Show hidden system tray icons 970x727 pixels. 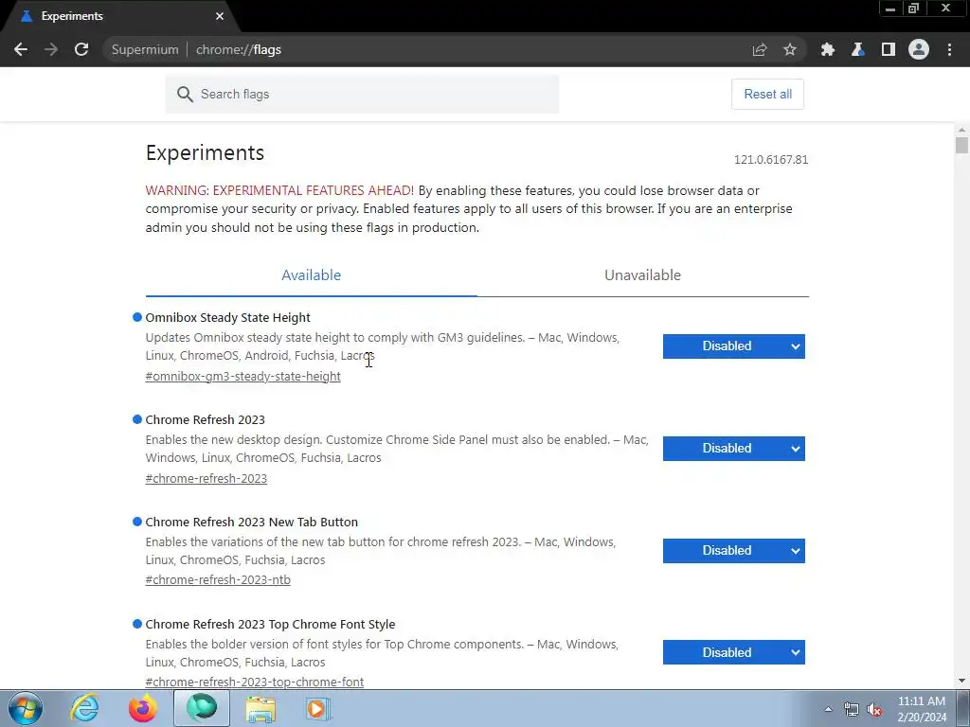click(x=828, y=709)
